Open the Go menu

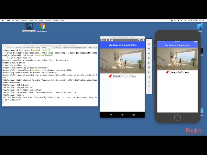(x=36, y=21)
